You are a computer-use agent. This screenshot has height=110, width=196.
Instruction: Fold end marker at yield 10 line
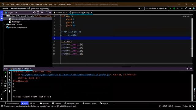[x=61, y=26]
